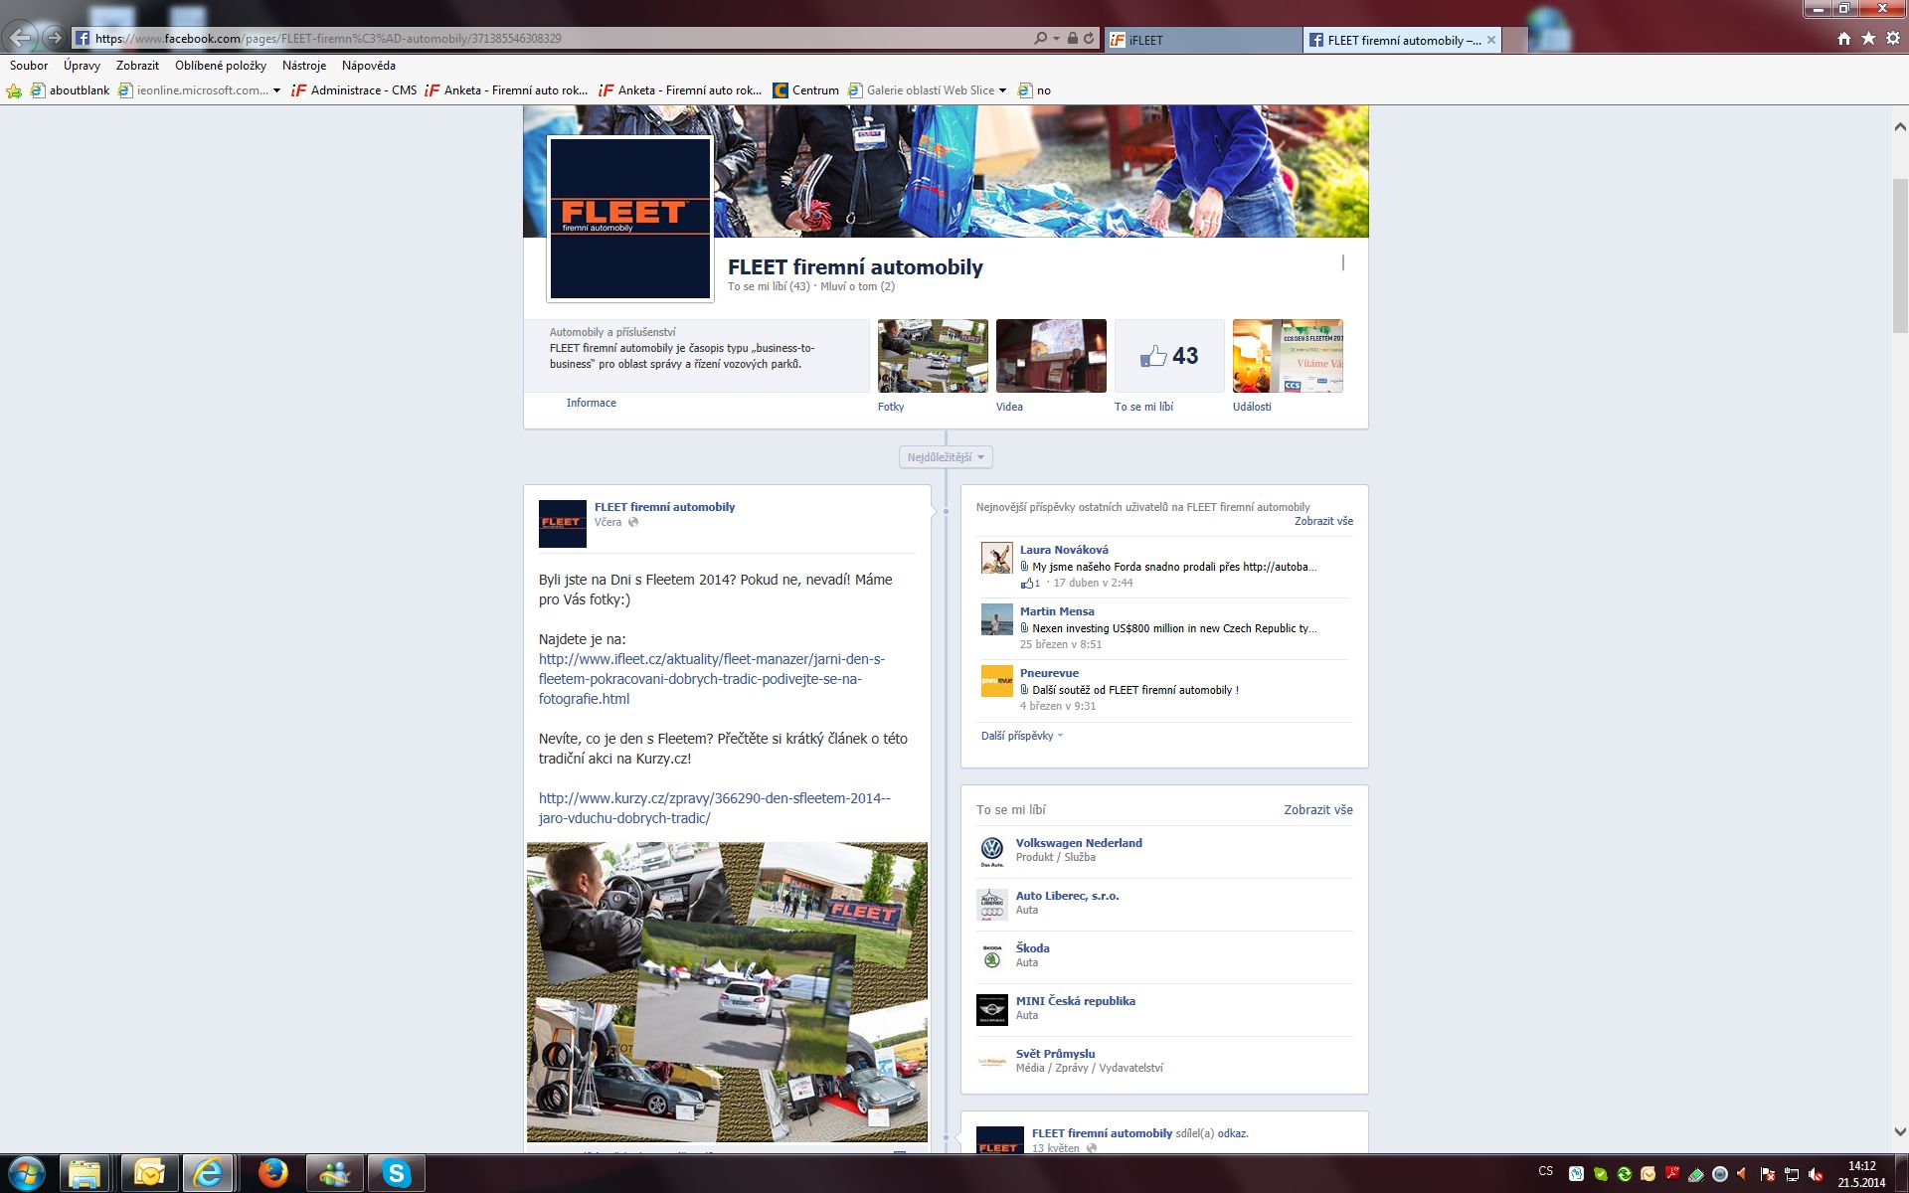Expand the Další příspěvky dropdown
The height and width of the screenshot is (1193, 1909).
pos(1022,736)
